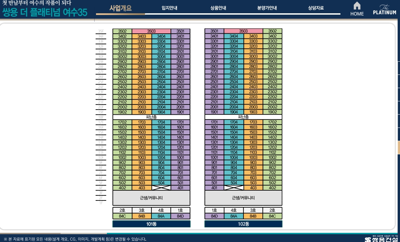Click the crossed-out 4F cell in 101동
Viewport: 400px width, 242px height.
pos(161,188)
